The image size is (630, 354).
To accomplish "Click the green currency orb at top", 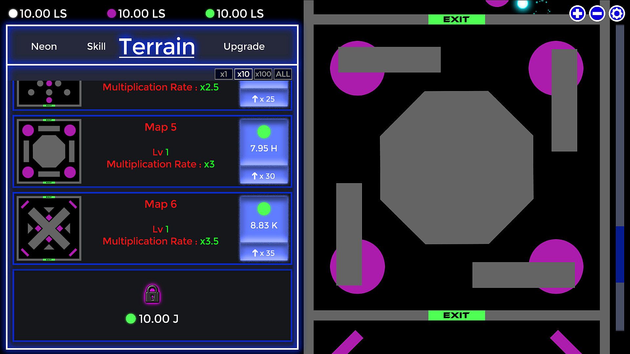I will click(x=210, y=13).
